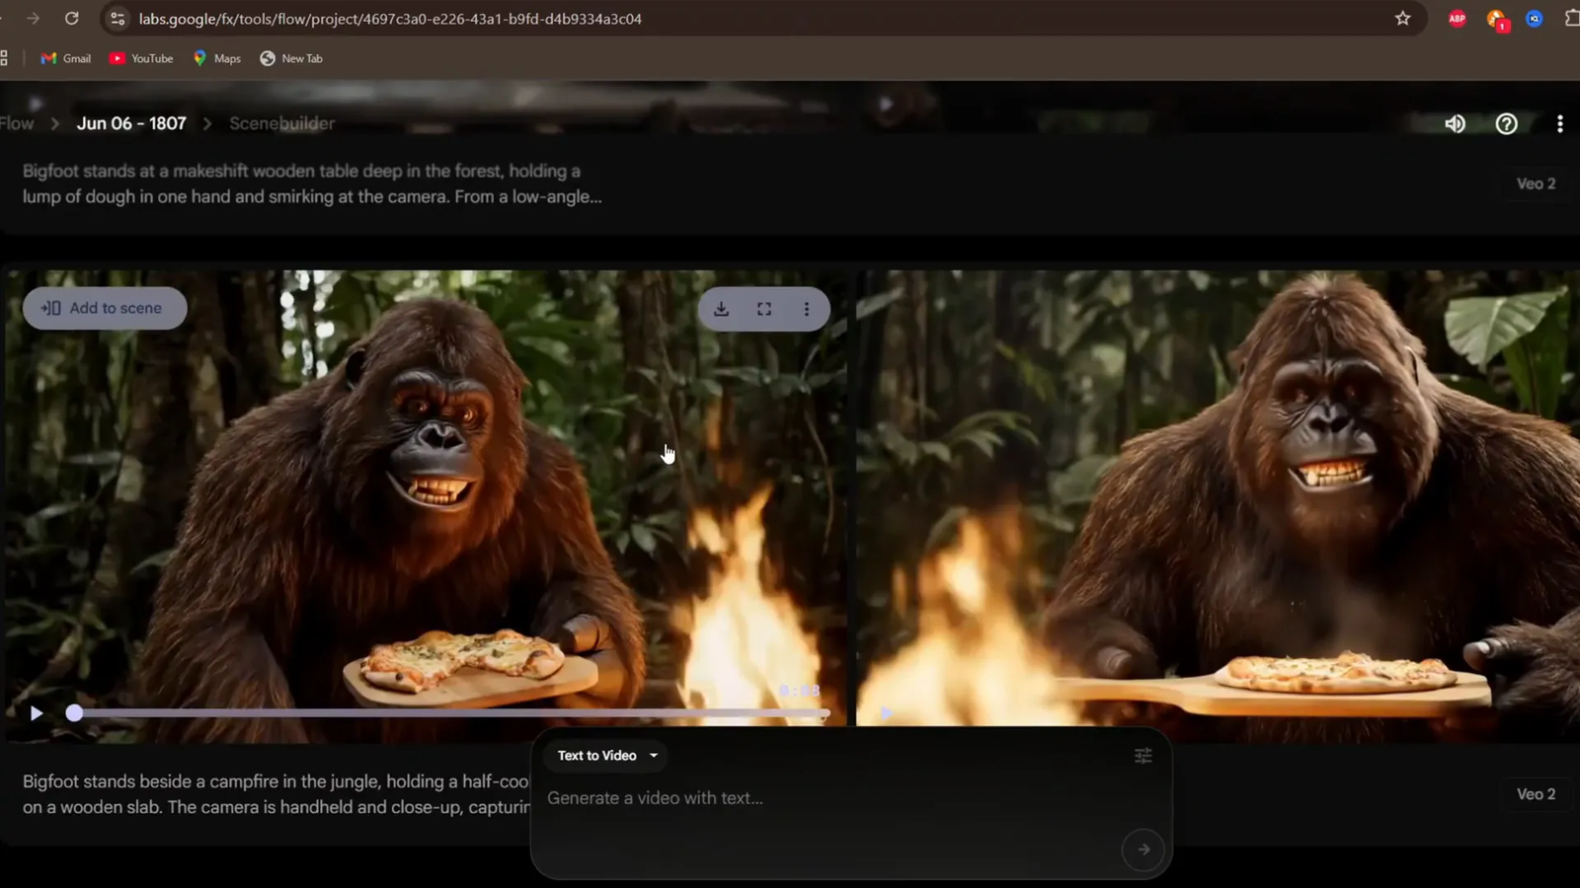Open more options on left video toolbar
This screenshot has width=1580, height=888.
807,309
